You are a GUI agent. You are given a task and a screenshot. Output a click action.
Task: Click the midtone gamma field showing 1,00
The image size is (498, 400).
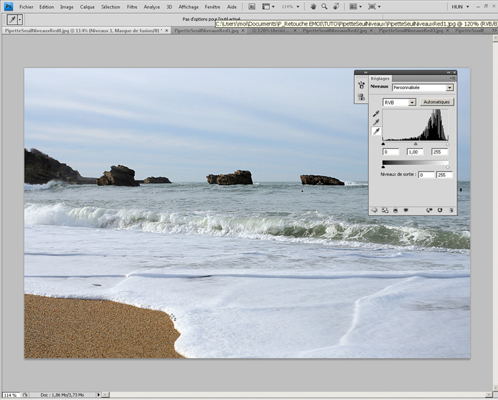pos(415,152)
